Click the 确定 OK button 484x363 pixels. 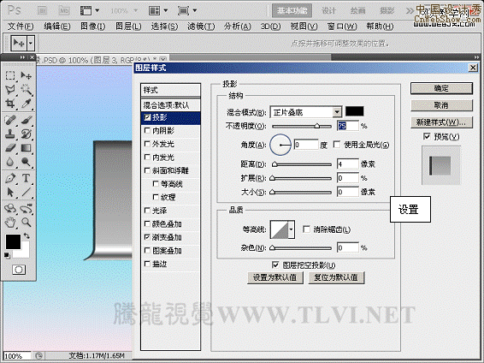441,88
